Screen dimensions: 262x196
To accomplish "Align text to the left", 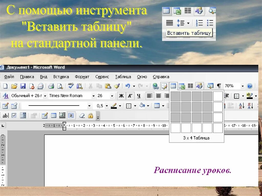I will [x=149, y=96].
